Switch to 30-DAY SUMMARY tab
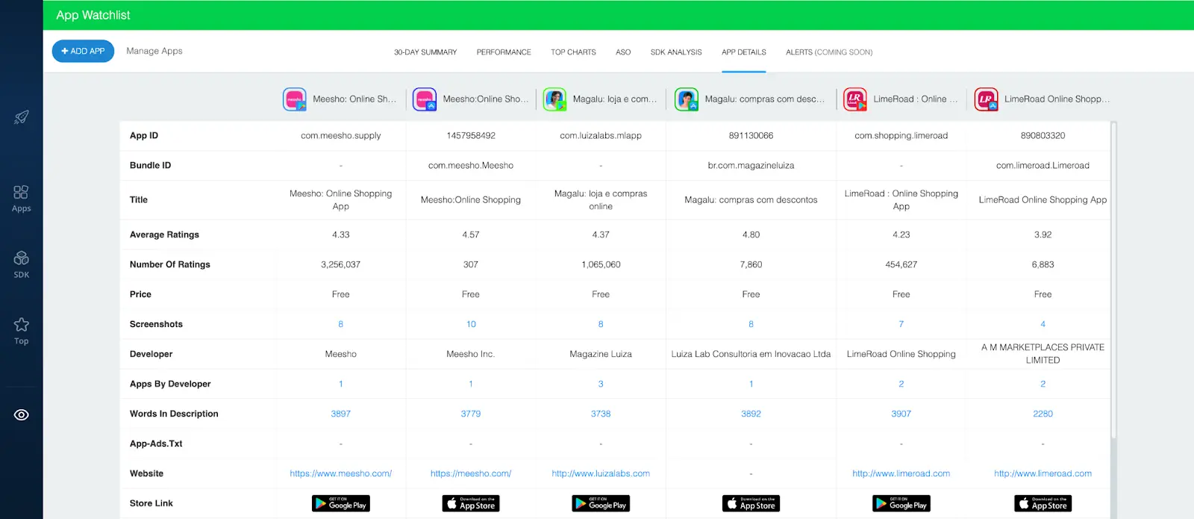 (x=425, y=52)
